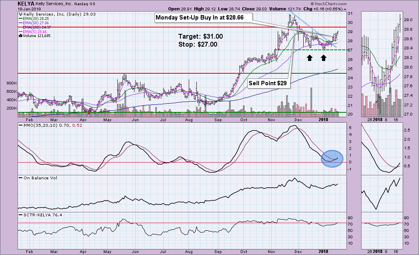Image resolution: width=419 pixels, height=255 pixels.
Task: Click the Sep marker on the date axis
Action: pyautogui.click(x=218, y=119)
